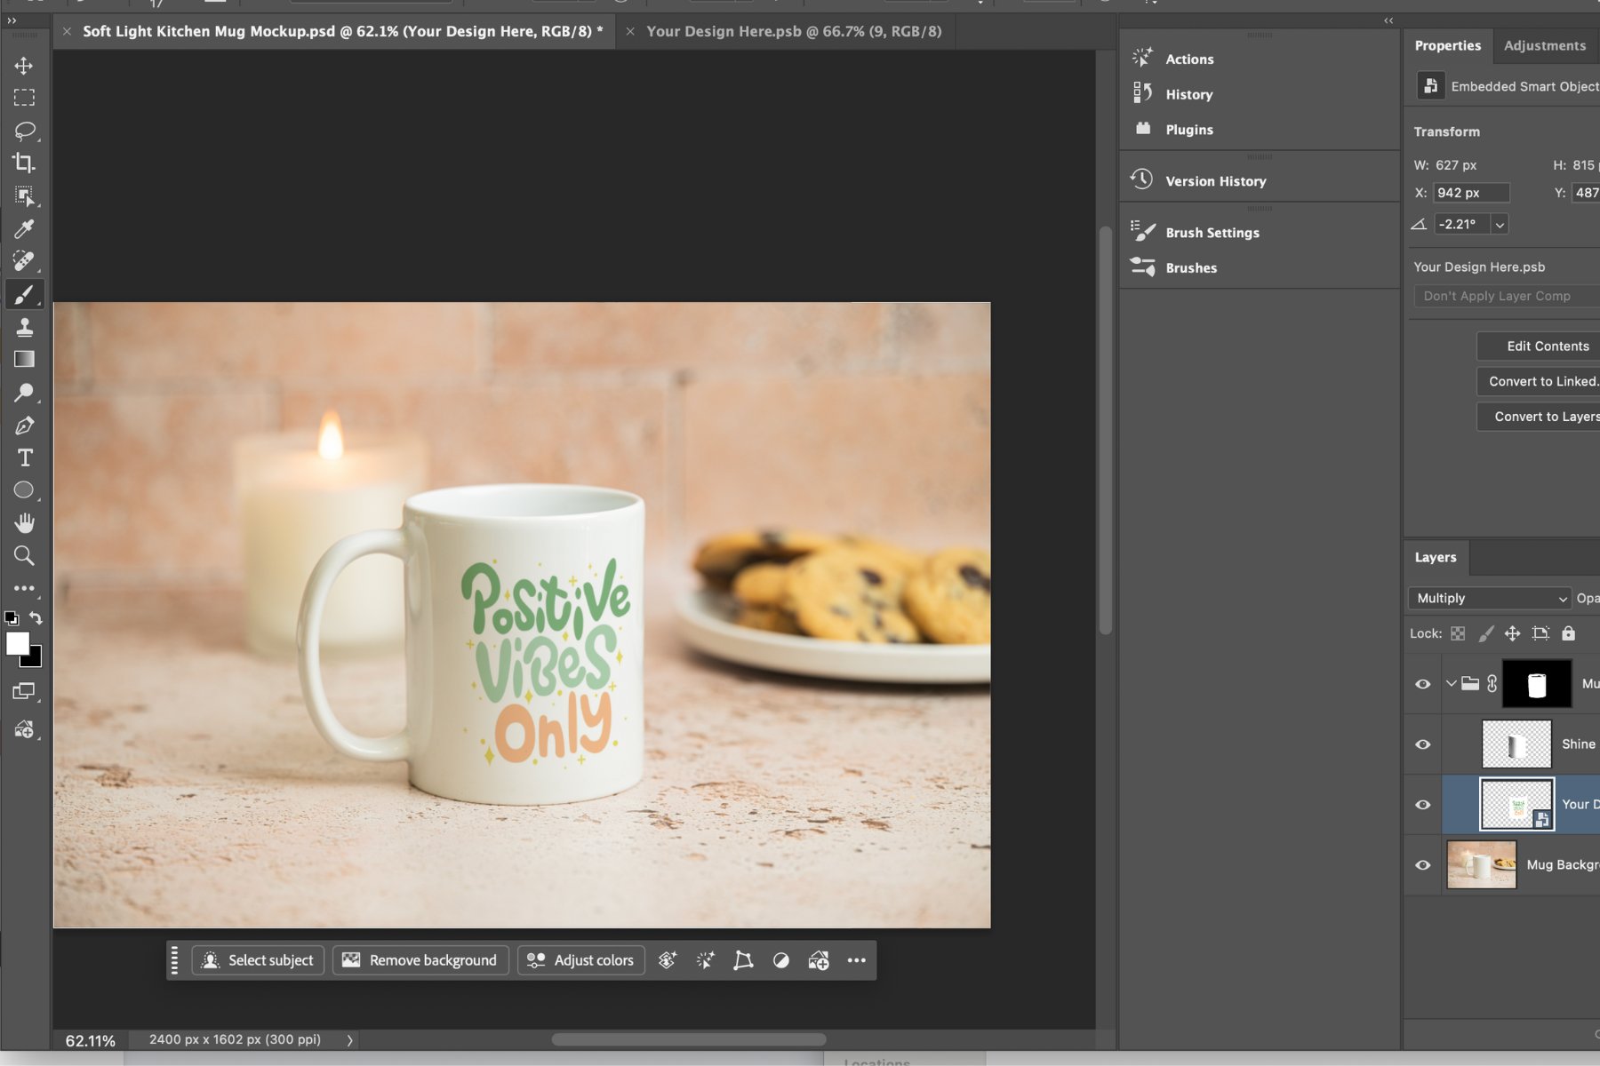Click the X position input field
The height and width of the screenshot is (1066, 1600).
point(1471,193)
